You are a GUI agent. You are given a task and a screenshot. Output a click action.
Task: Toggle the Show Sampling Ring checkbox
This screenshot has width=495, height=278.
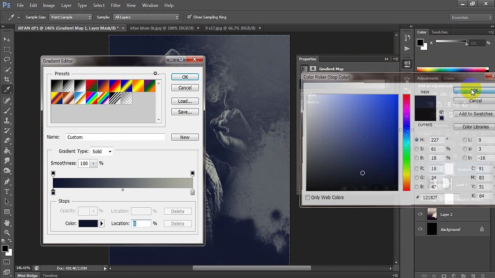[x=189, y=17]
